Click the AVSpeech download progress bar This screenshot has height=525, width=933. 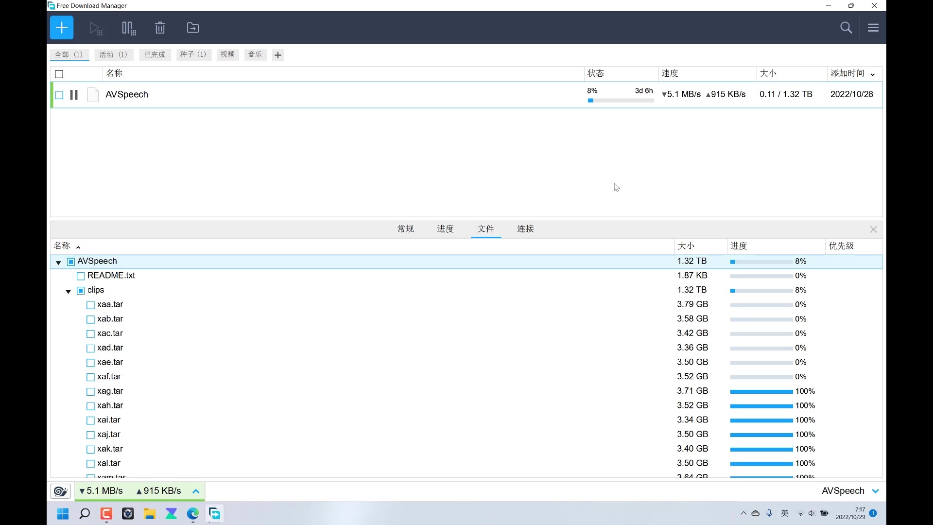tap(621, 101)
